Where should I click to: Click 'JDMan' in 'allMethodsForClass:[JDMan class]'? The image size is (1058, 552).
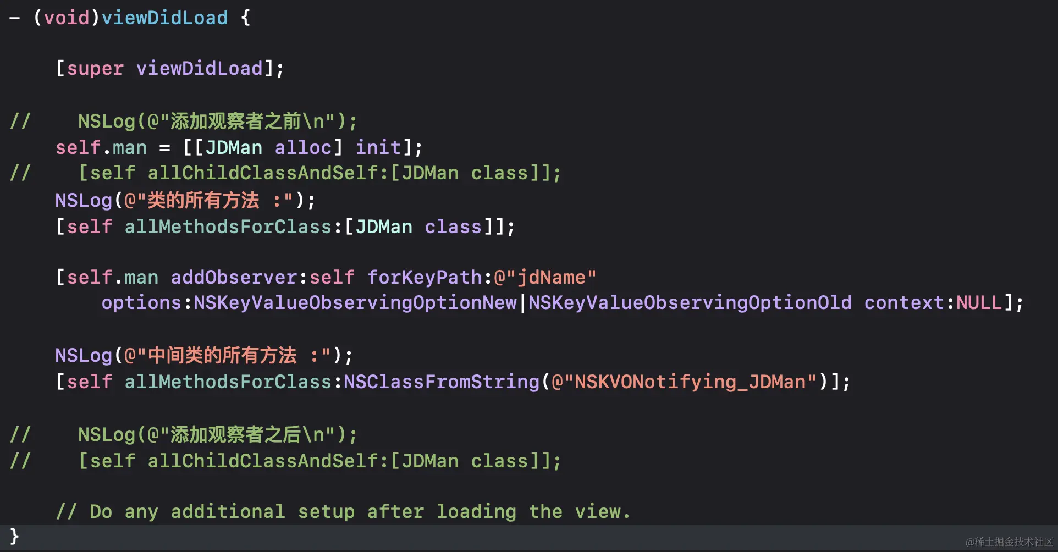point(384,227)
